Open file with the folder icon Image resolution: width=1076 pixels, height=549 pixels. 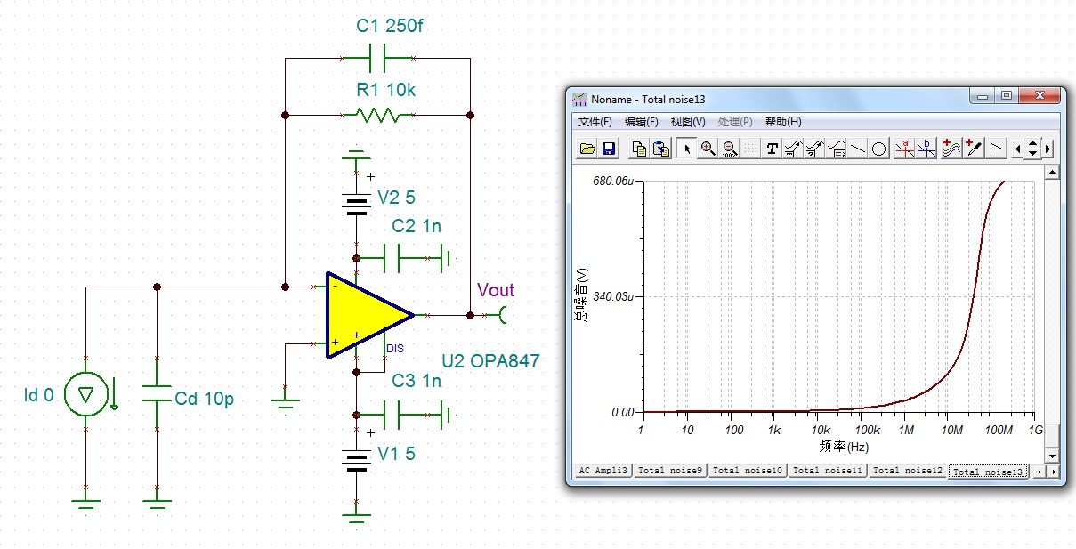[x=587, y=149]
